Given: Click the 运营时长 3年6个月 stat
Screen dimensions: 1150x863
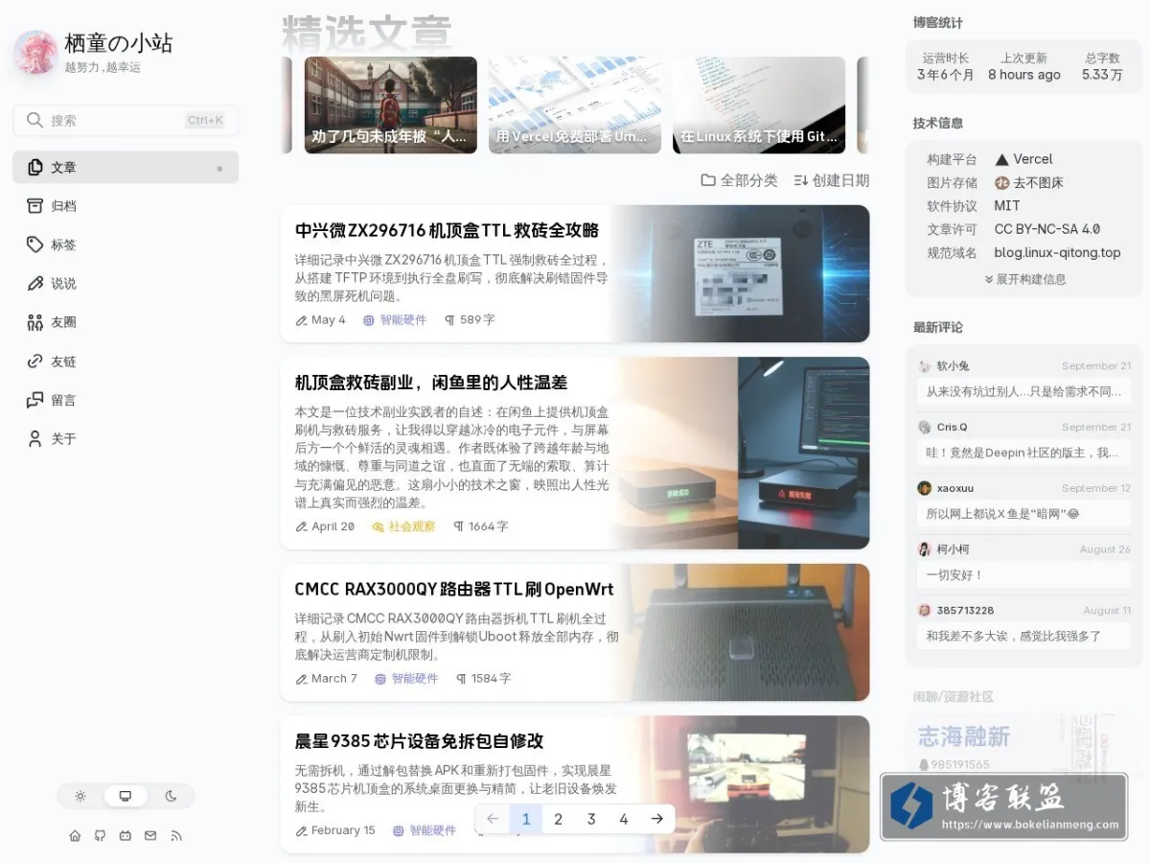Looking at the screenshot, I should click(945, 66).
